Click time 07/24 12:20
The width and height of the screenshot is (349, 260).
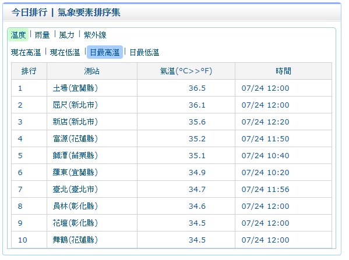tap(265, 122)
